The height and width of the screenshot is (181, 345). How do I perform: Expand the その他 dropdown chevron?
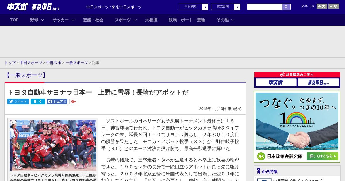(233, 20)
